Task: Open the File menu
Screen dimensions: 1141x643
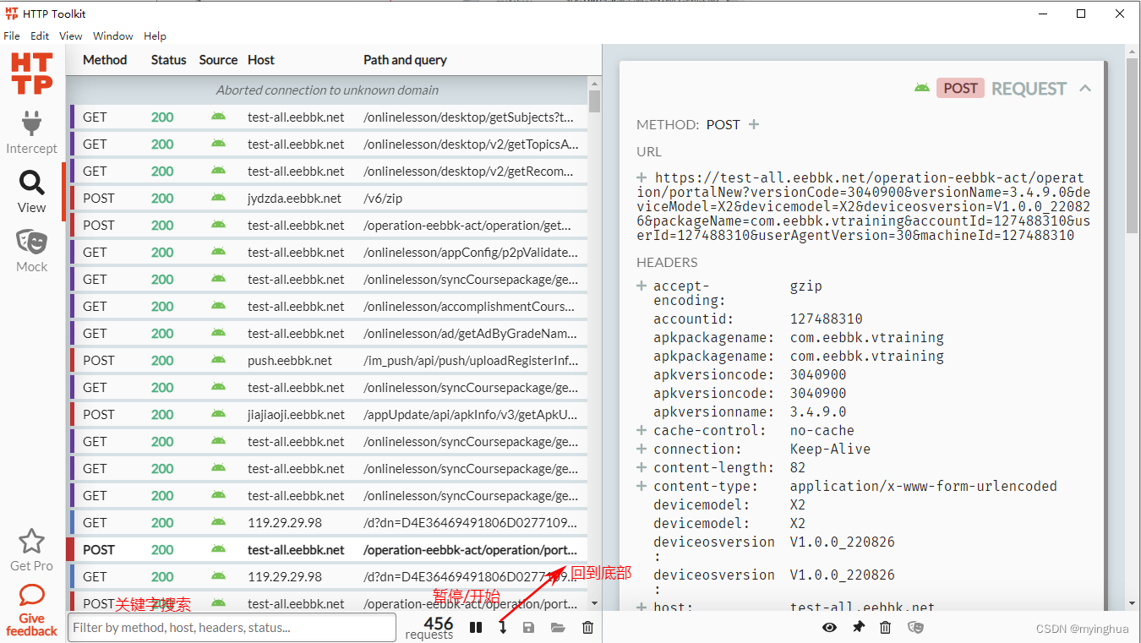Action: pyautogui.click(x=12, y=35)
